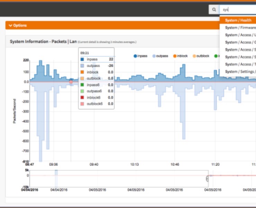Viewport: 256px width, 208px height.
Task: Choose the System / Settings search result
Action: (238, 72)
